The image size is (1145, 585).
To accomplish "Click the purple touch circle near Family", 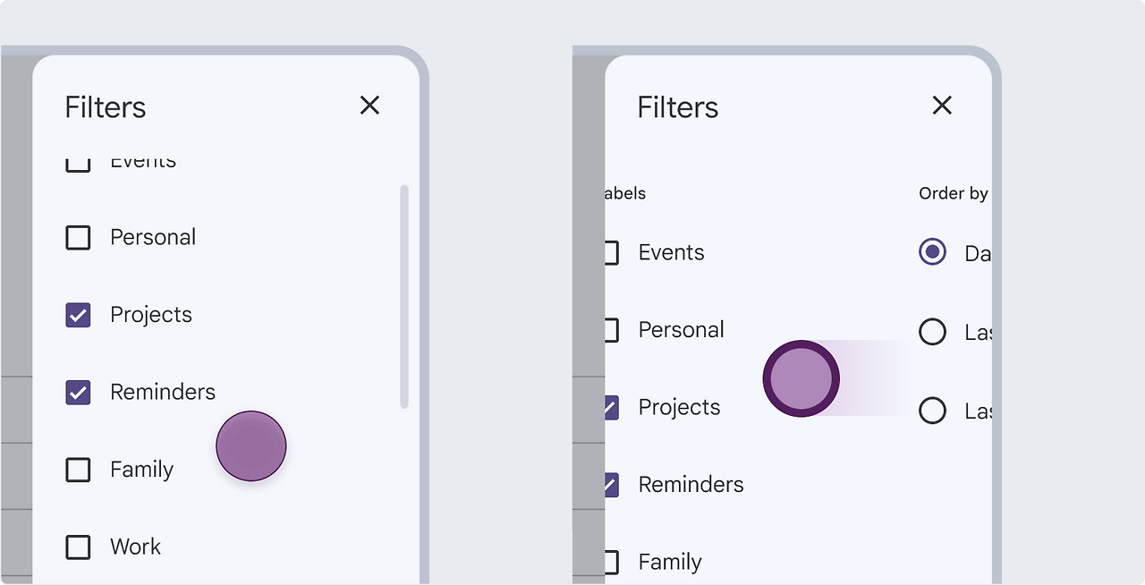I will point(251,446).
